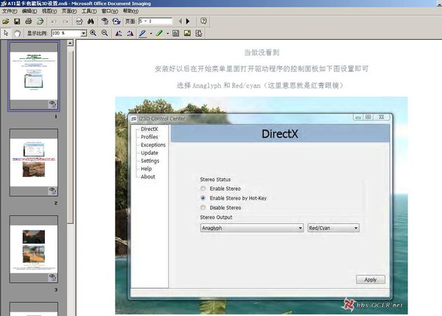This screenshot has height=316, width=442.
Task: Go to previous page arrow
Action: pyautogui.click(x=180, y=21)
